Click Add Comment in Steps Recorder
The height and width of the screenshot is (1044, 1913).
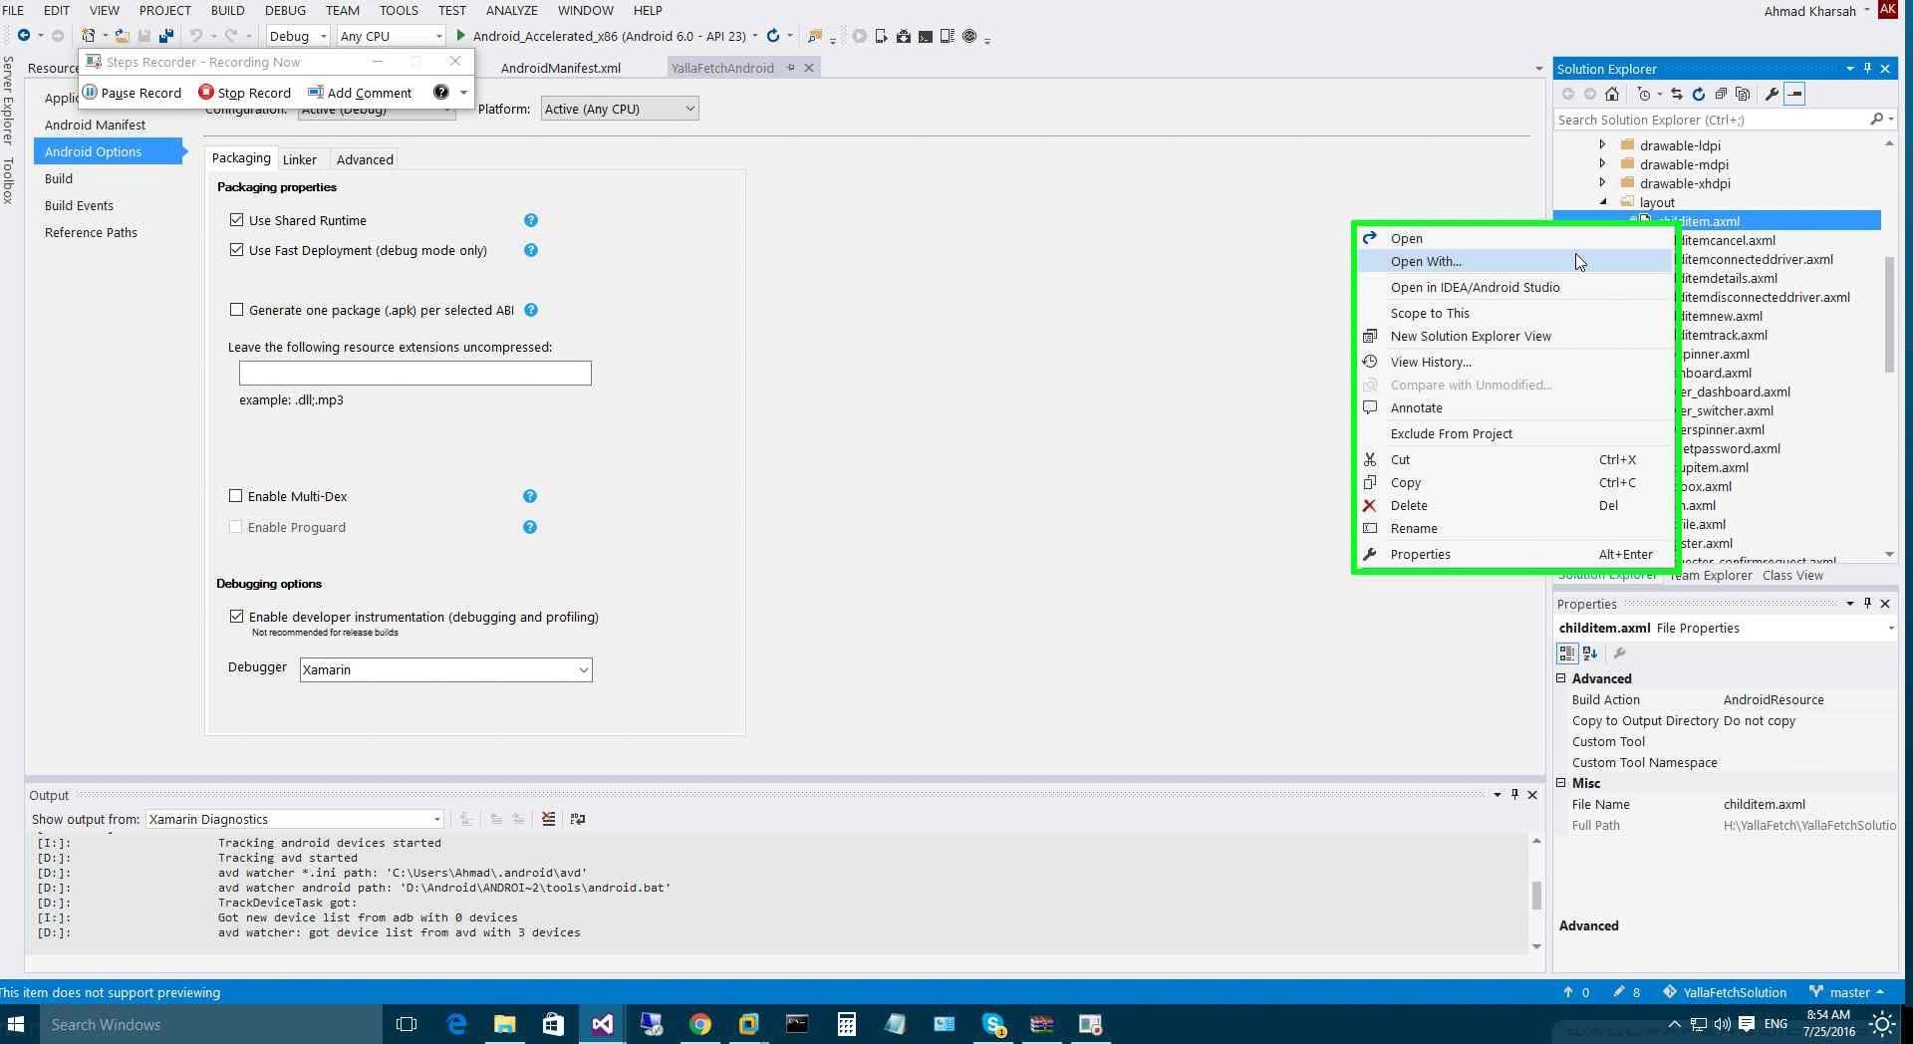(x=360, y=92)
